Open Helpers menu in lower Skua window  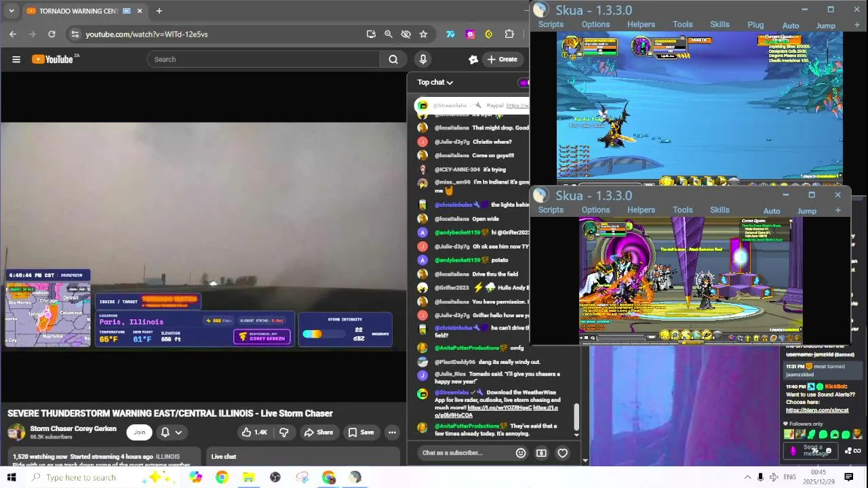coord(641,210)
